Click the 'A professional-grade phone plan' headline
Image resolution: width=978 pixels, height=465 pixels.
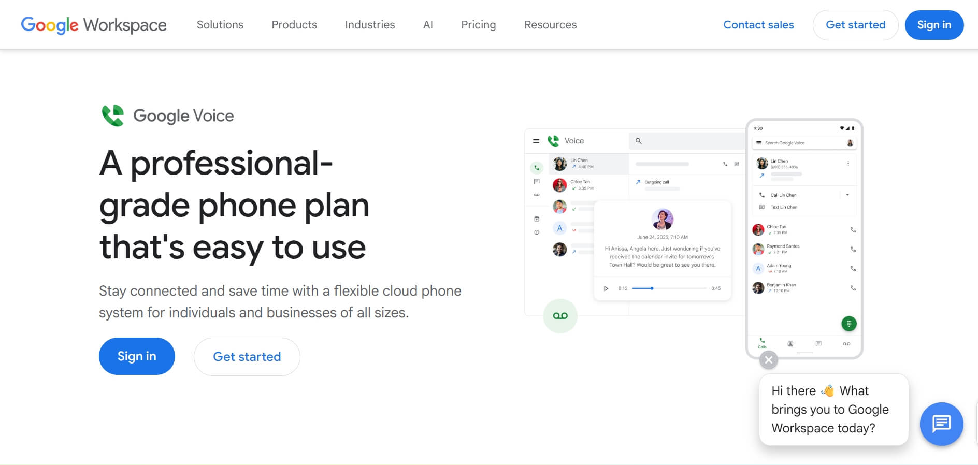coord(234,205)
